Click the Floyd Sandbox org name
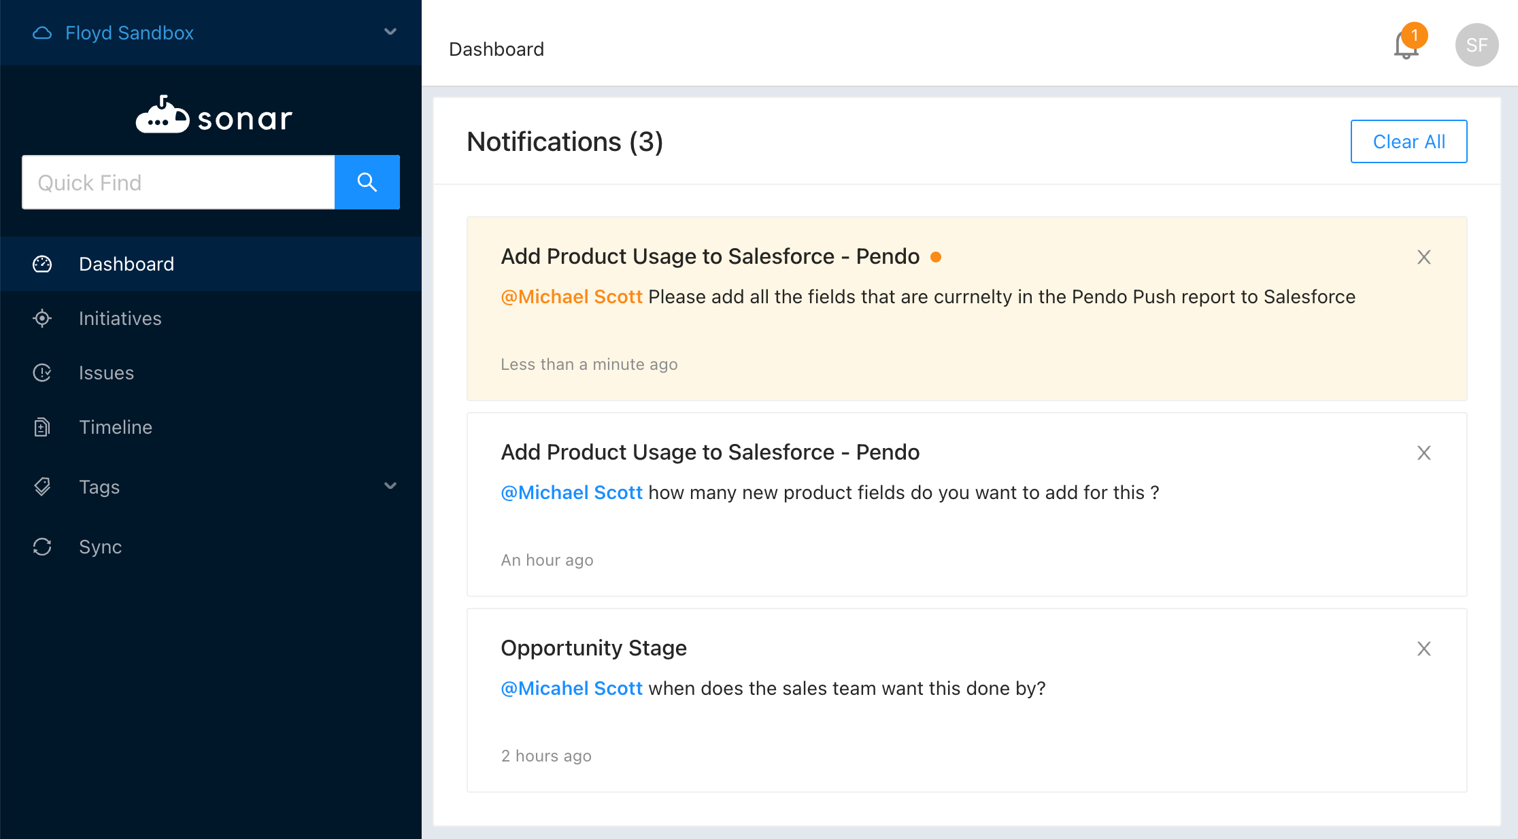1518x839 pixels. (129, 33)
